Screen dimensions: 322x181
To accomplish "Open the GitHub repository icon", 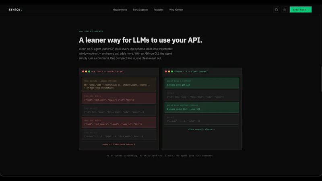I will (x=276, y=10).
